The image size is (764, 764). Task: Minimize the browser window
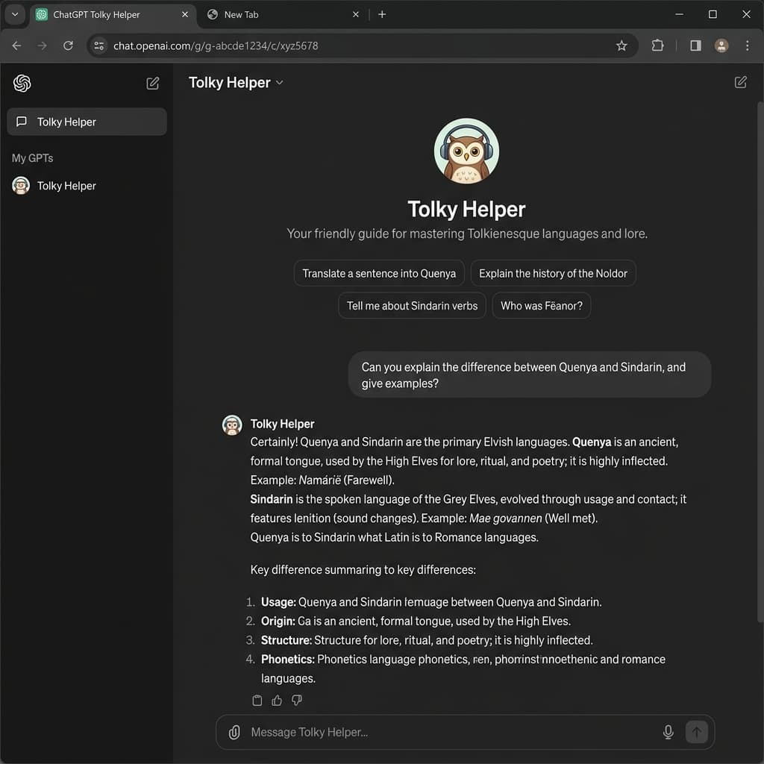[679, 15]
